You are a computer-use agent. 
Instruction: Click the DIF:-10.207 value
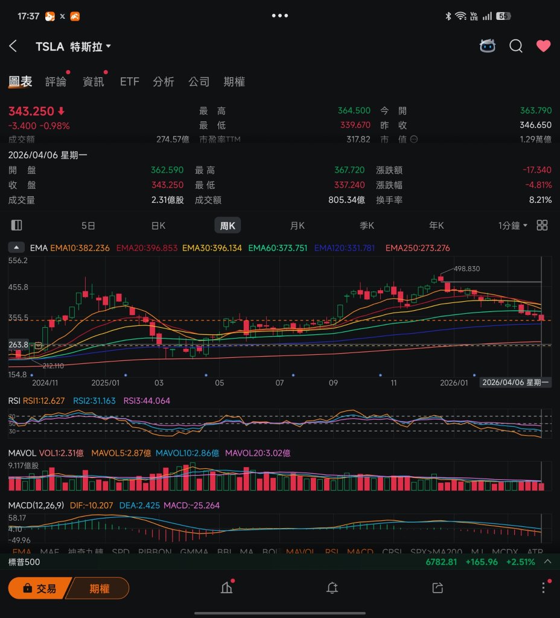tap(92, 505)
